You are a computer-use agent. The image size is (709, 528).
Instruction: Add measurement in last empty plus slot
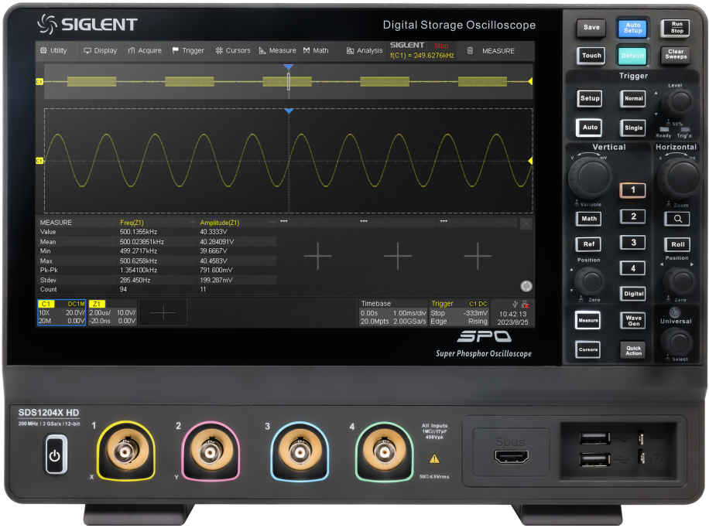(x=477, y=256)
